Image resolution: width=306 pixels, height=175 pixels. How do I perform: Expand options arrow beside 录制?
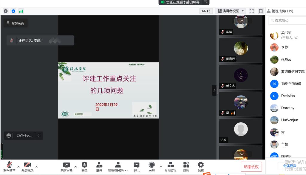pyautogui.click(x=161, y=166)
